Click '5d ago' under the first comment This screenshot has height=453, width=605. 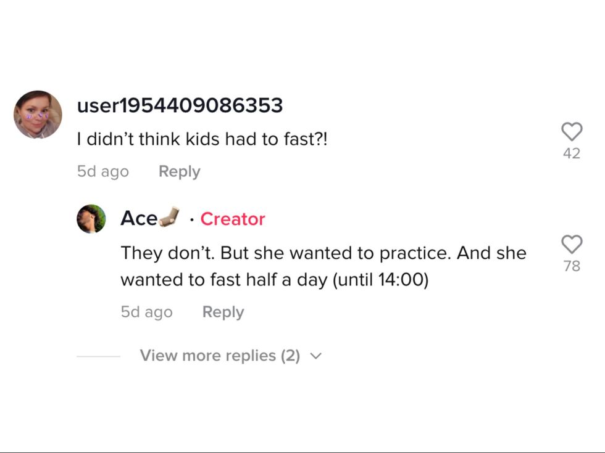(102, 171)
